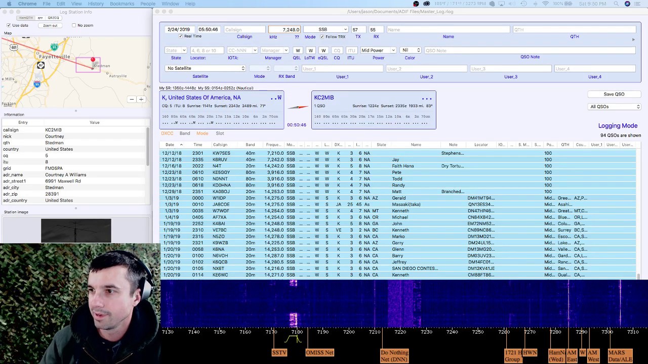Open the No Satellite dropdown
Image resolution: width=648 pixels, height=364 pixels.
(206, 68)
